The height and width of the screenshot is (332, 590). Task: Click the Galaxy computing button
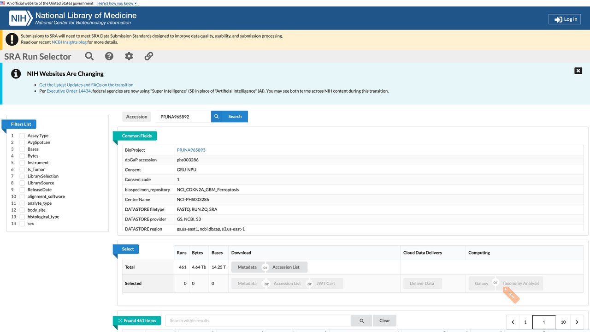tap(481, 284)
